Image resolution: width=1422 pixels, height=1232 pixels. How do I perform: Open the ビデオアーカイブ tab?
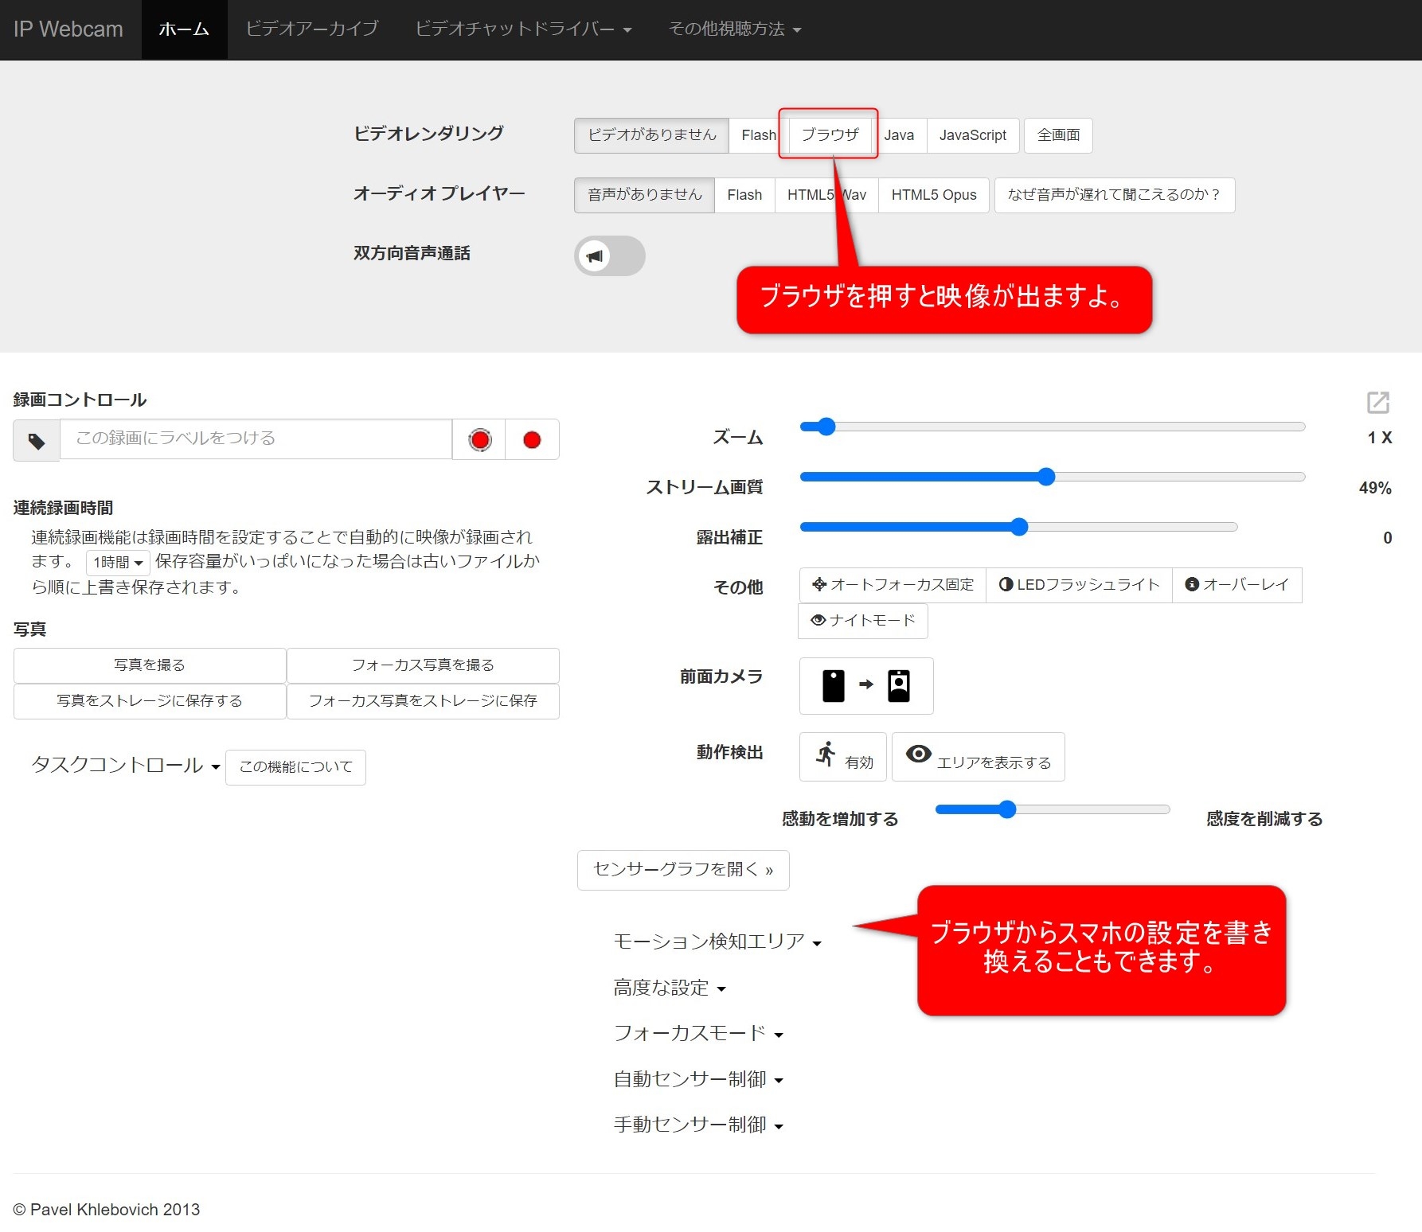pos(312,29)
